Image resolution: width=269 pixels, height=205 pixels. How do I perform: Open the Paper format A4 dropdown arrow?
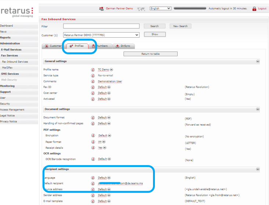(x=104, y=142)
